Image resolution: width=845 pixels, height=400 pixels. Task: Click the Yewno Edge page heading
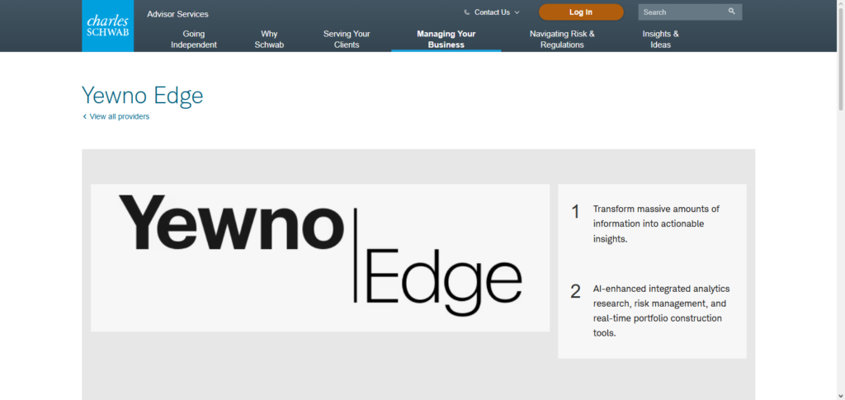tap(142, 96)
